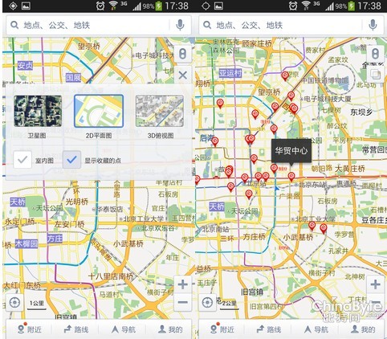Open the 路线 tab on right screen
This screenshot has width=387, height=339.
click(x=268, y=329)
